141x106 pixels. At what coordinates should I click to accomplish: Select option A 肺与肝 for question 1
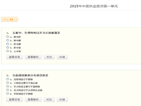(x=8, y=36)
